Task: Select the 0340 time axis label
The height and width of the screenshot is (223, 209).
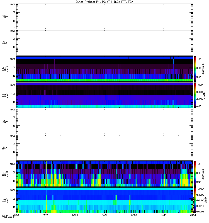Action: (x=164, y=215)
